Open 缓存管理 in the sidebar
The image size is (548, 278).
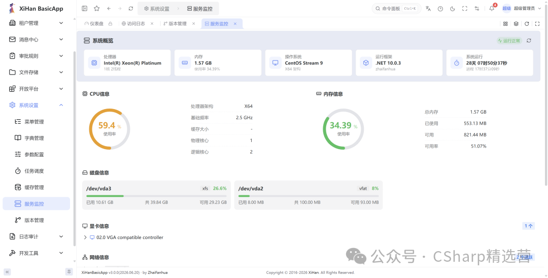pos(37,188)
